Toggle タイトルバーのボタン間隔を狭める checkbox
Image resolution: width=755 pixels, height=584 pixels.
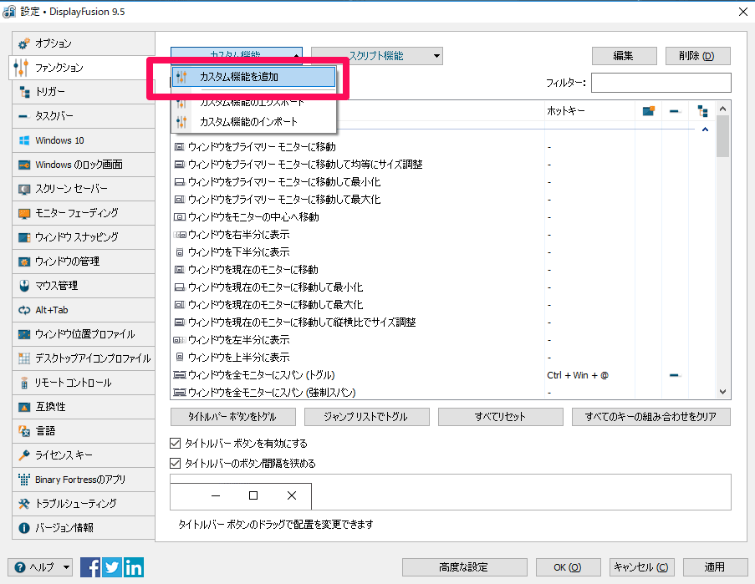[x=176, y=463]
